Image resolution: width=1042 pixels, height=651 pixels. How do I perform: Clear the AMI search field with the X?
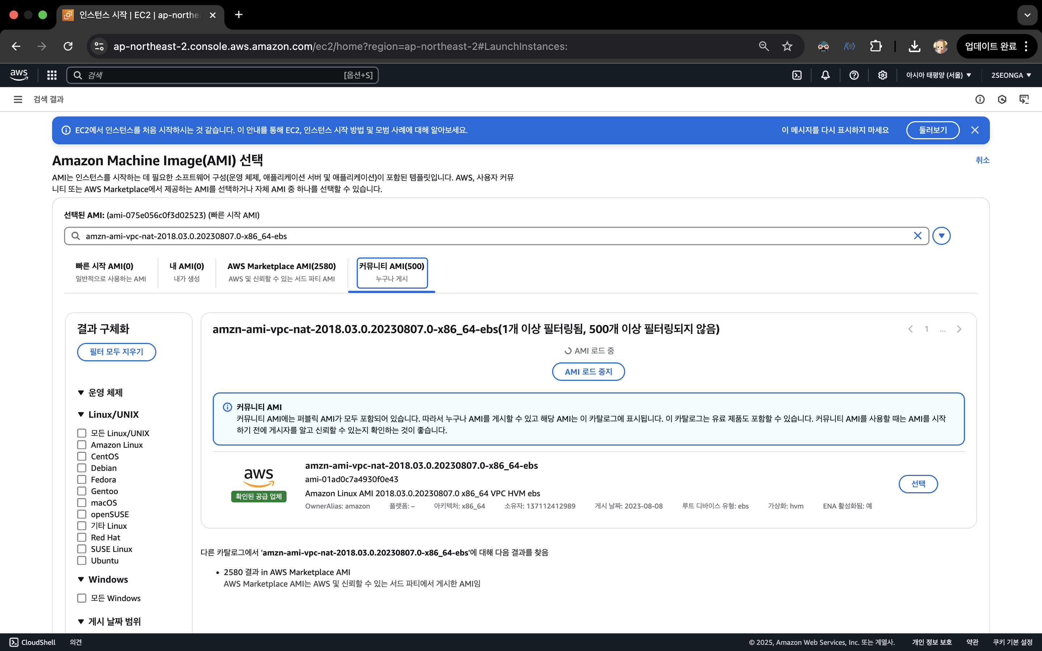pyautogui.click(x=918, y=235)
